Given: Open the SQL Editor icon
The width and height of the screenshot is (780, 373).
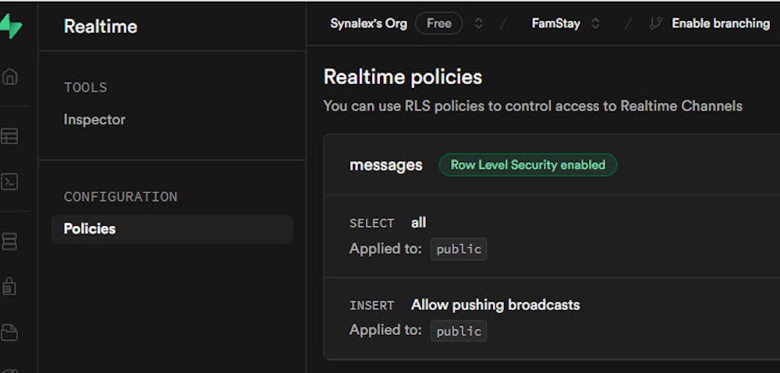Looking at the screenshot, I should (x=9, y=181).
